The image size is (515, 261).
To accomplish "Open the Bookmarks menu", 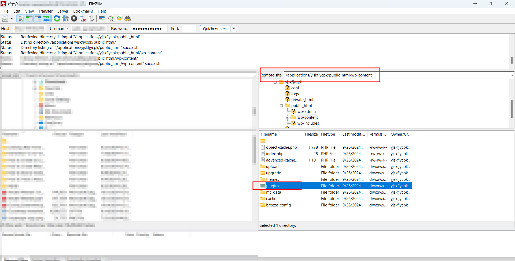I will pos(83,11).
